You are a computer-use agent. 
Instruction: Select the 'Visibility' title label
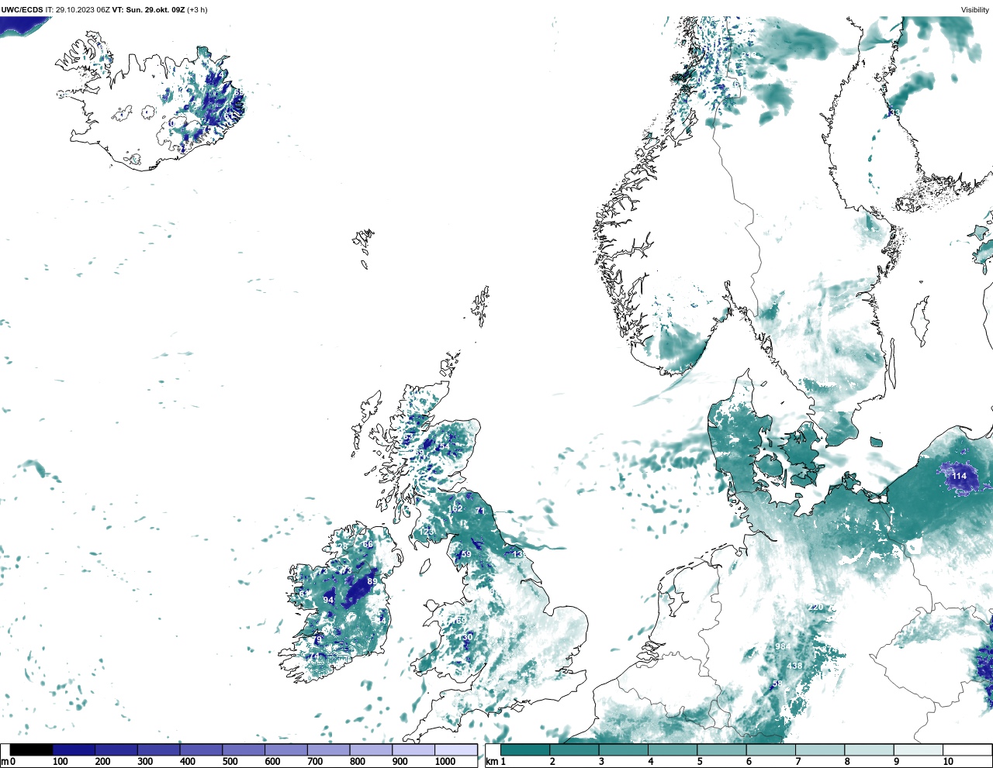click(975, 10)
